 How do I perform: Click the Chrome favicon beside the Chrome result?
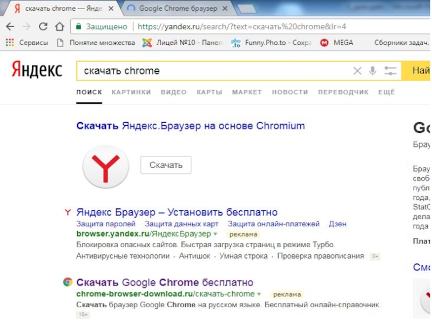coord(68,282)
